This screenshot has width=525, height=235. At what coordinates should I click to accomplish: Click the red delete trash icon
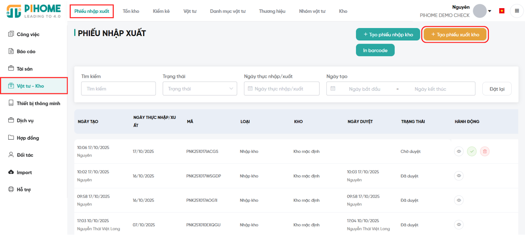coord(485,151)
